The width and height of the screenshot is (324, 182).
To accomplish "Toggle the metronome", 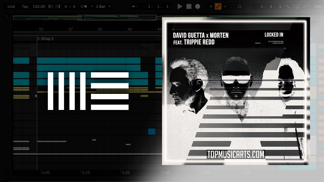I will 84,7.
